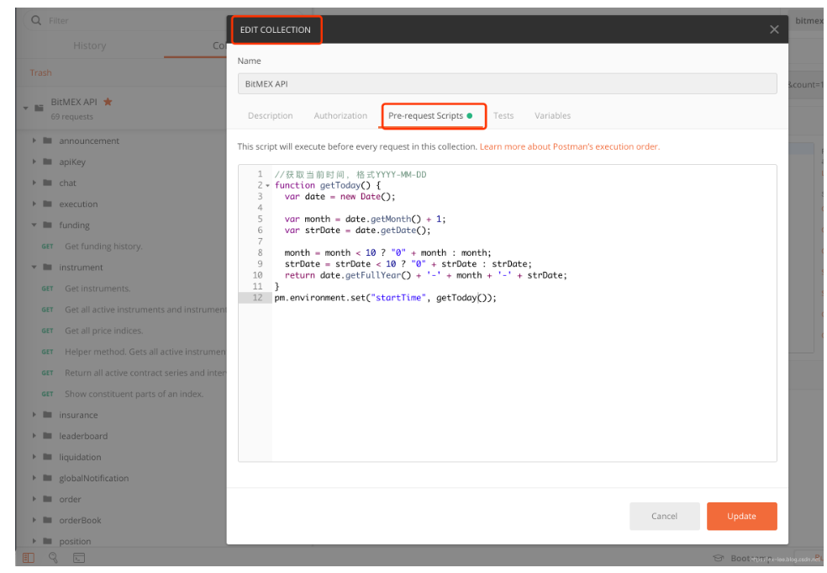
Task: Click the announcement folder icon
Action: [47, 141]
